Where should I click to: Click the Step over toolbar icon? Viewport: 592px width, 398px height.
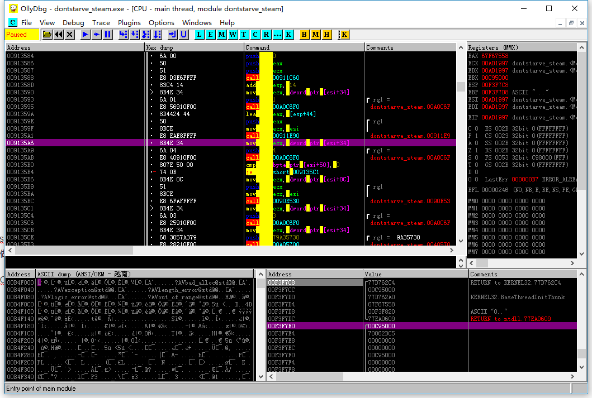point(135,35)
